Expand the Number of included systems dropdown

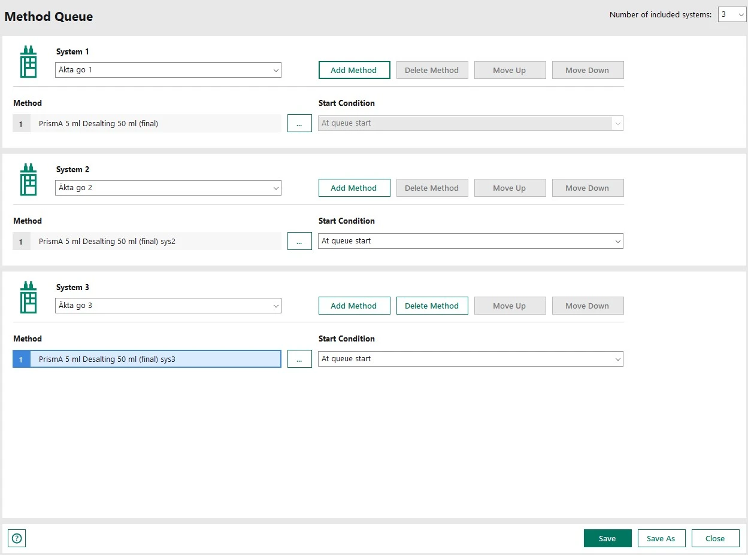click(x=731, y=15)
